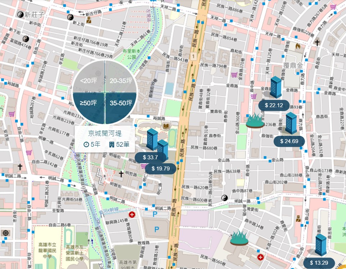Viewport: 346px width, 269px height.
Task: Click the 52筆 transaction count info
Action: coord(119,144)
